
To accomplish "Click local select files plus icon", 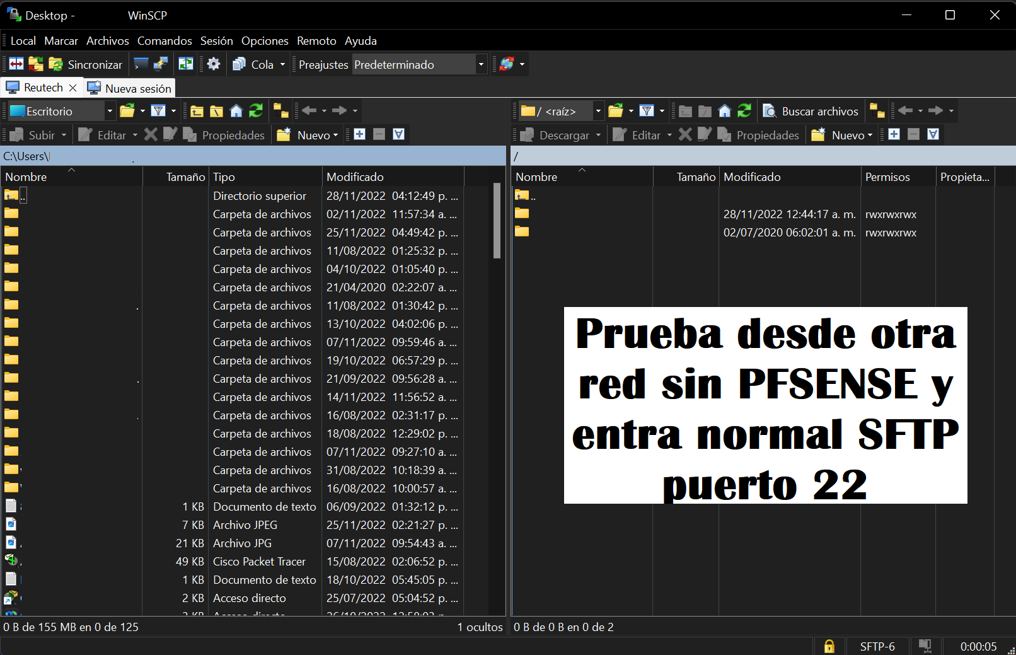I will click(x=359, y=134).
